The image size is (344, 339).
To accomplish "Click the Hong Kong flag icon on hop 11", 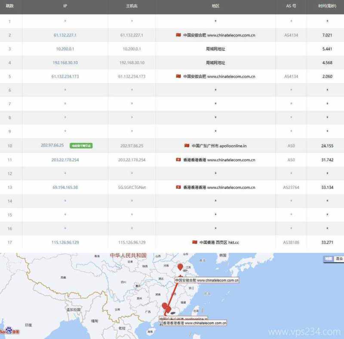I will [179, 160].
